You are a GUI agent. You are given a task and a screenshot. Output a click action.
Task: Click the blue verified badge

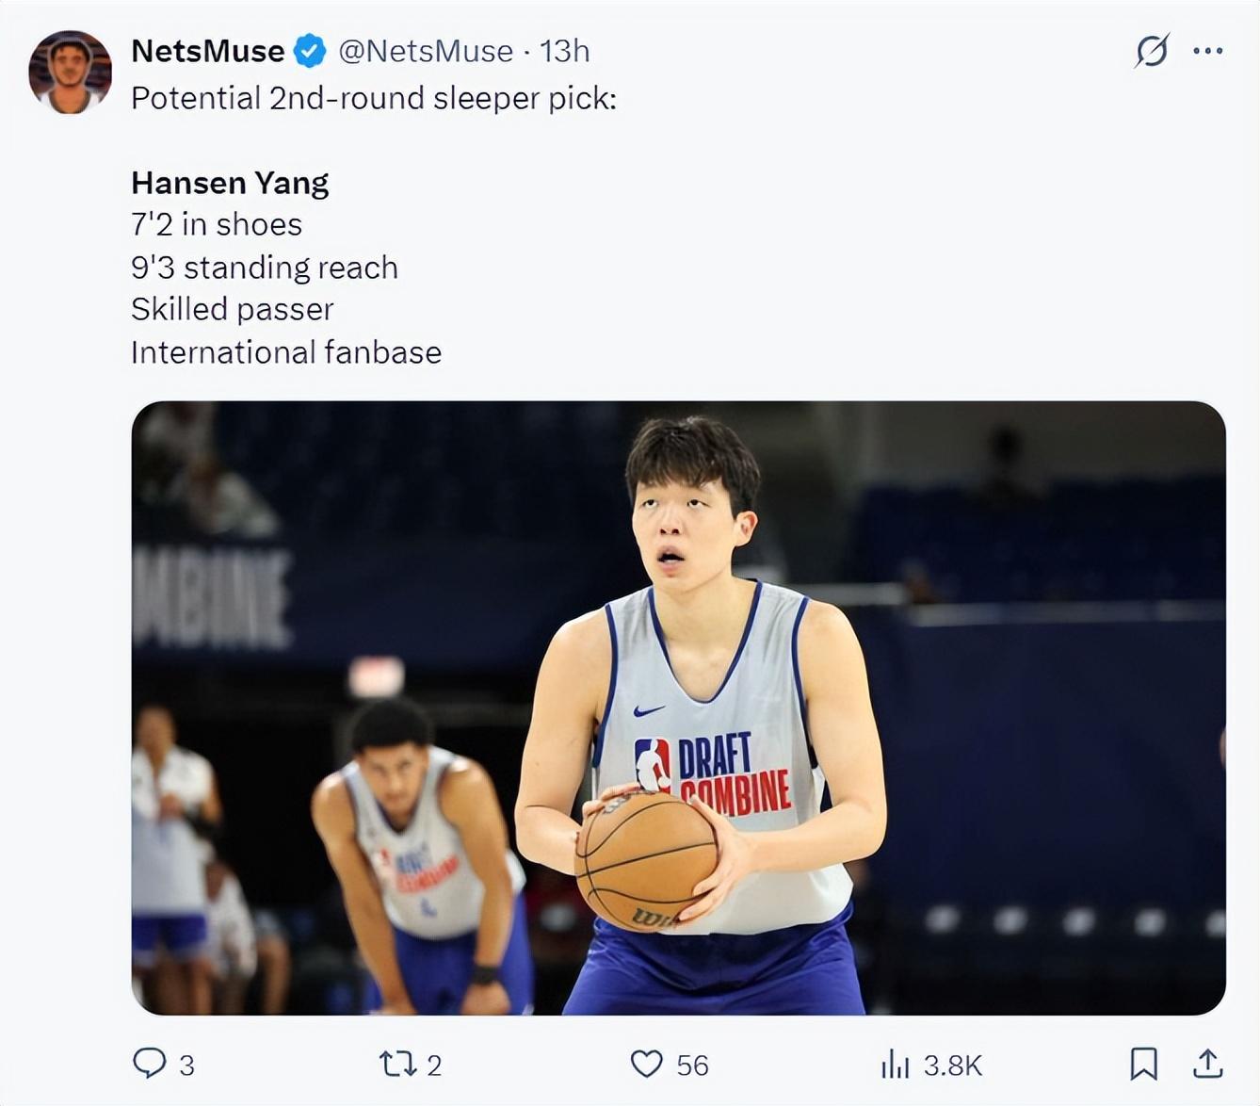(310, 51)
